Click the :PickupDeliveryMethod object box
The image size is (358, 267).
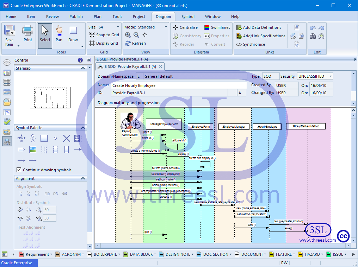(x=306, y=126)
